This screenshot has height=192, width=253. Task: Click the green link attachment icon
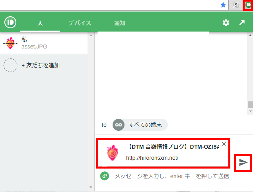[105, 176]
